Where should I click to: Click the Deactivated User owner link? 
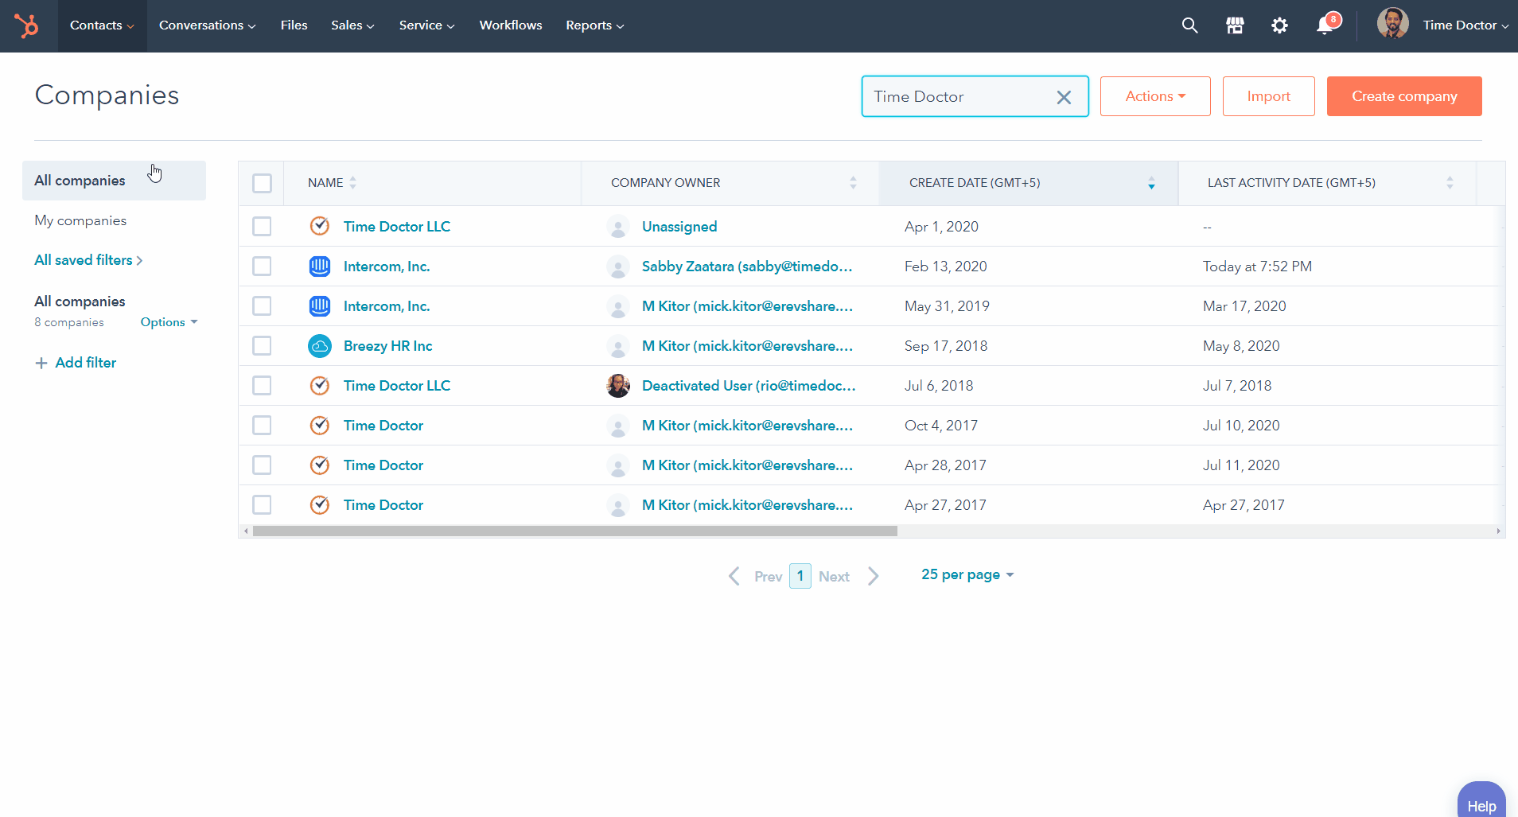pyautogui.click(x=749, y=386)
